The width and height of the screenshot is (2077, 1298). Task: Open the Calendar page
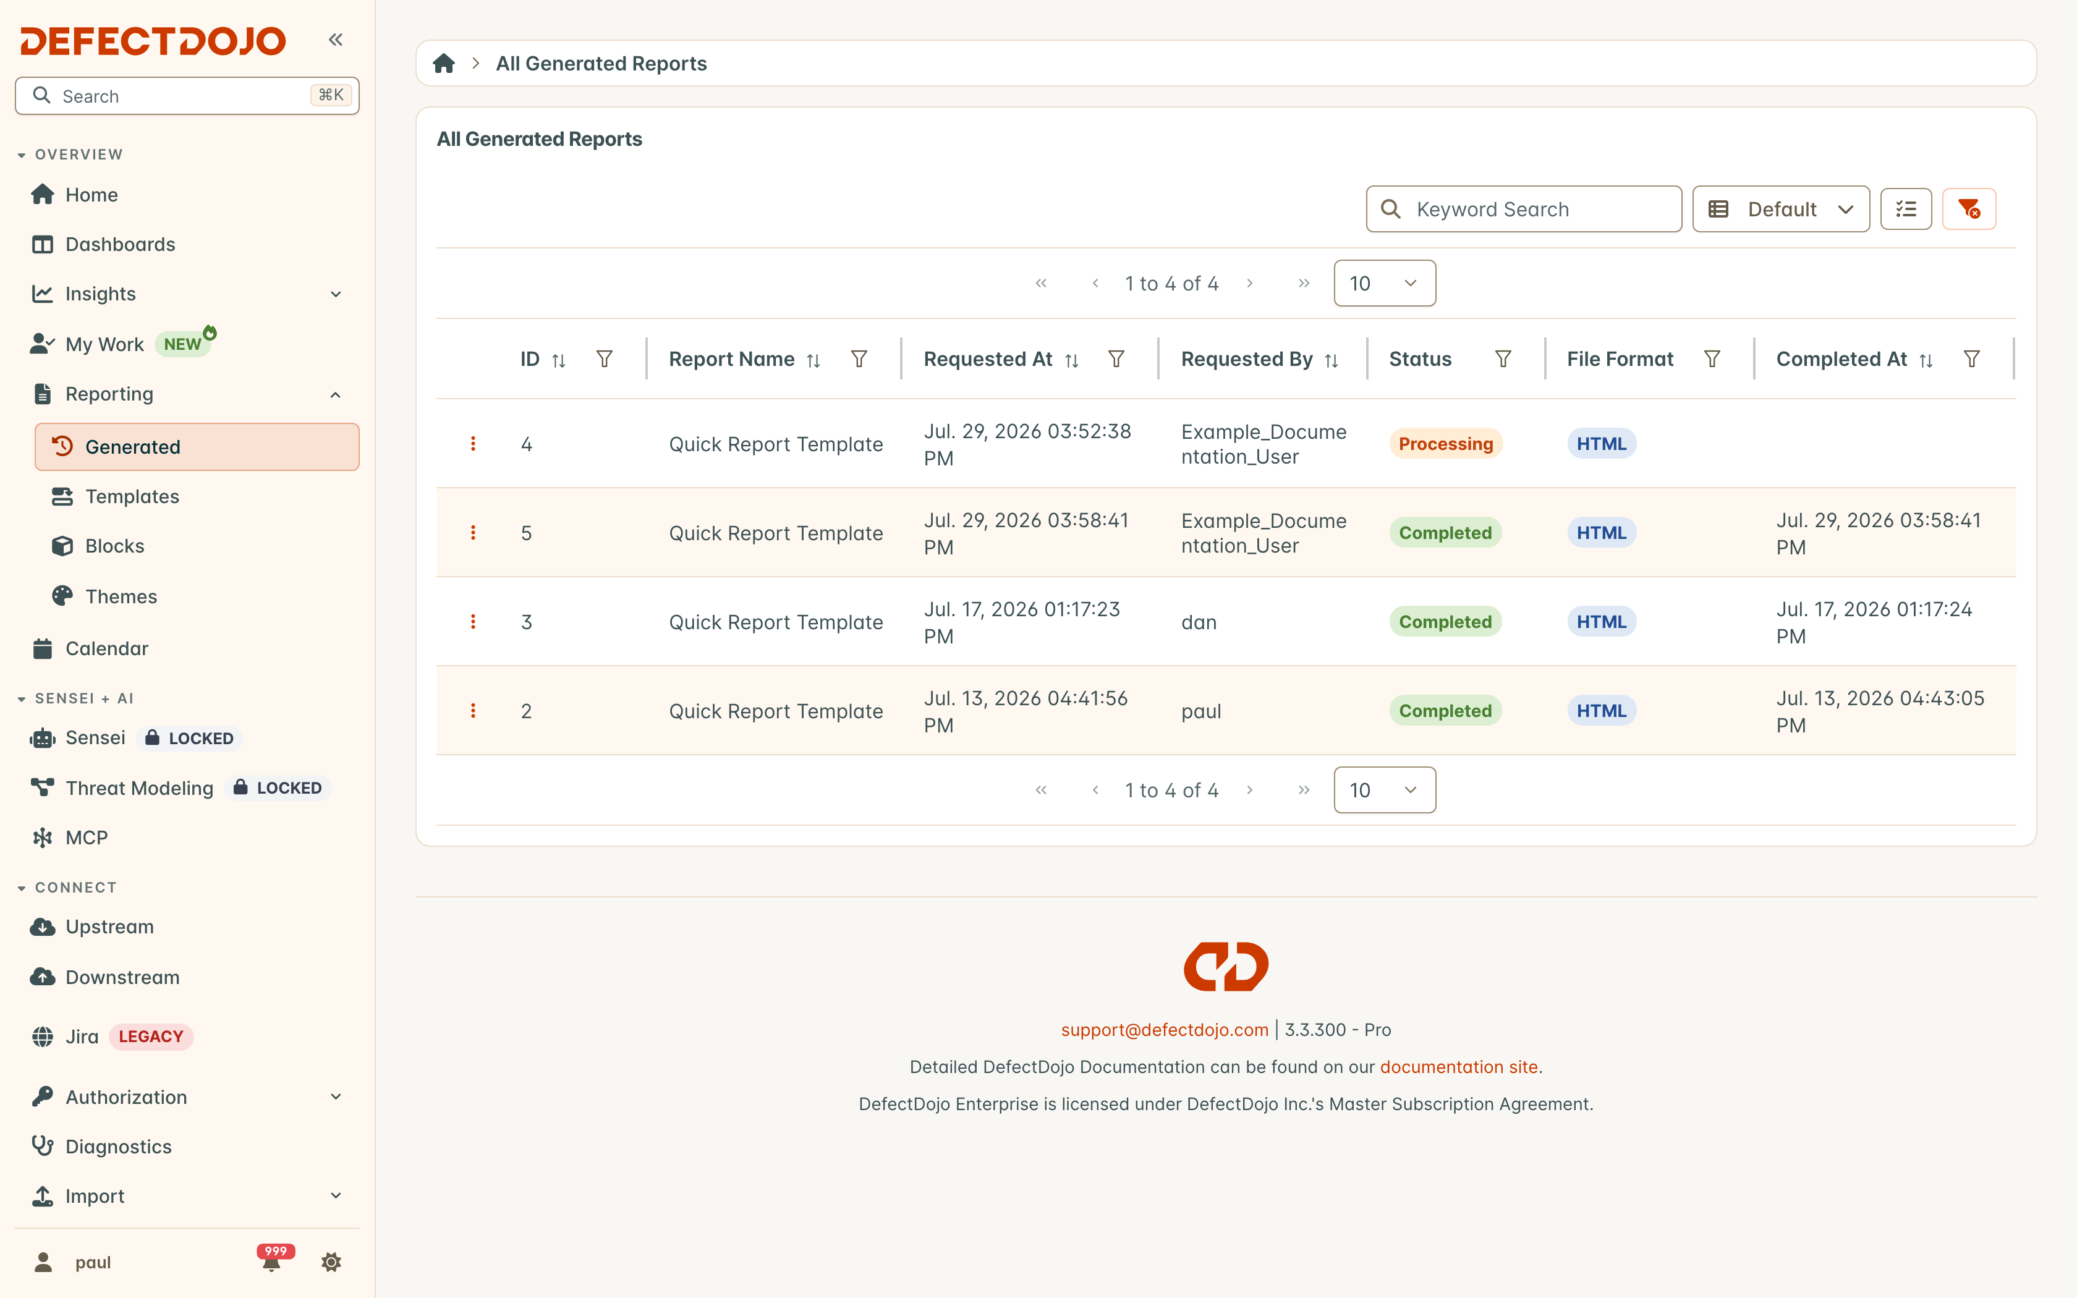click(x=187, y=648)
